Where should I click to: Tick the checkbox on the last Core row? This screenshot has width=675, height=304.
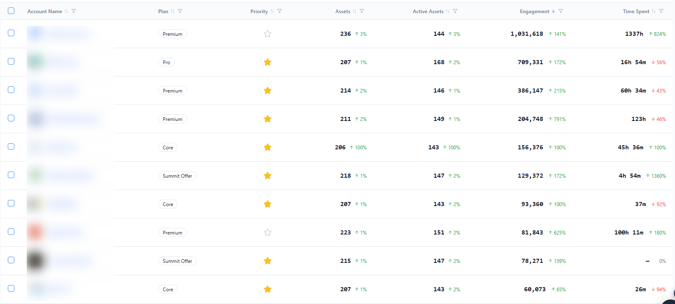pos(11,288)
